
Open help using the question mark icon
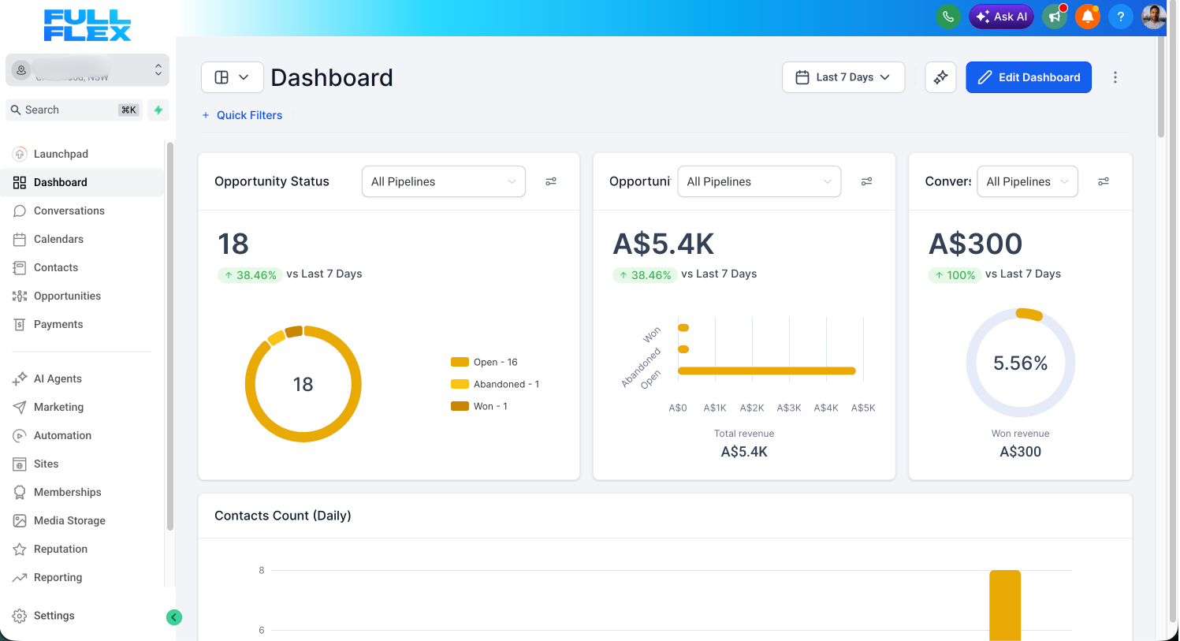(1121, 16)
